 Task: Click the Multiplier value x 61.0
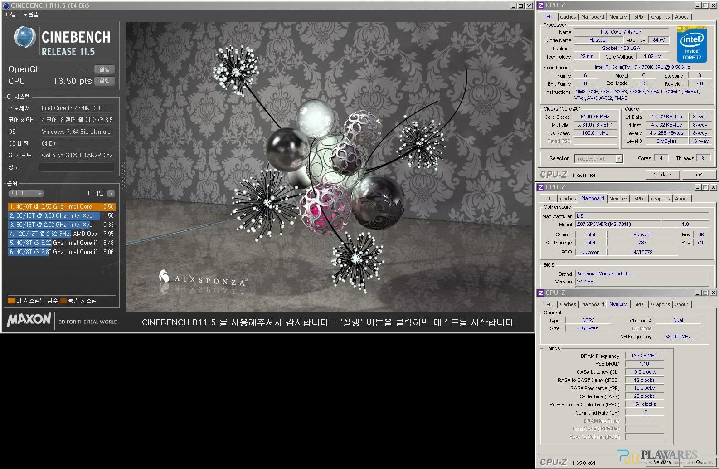click(x=595, y=125)
